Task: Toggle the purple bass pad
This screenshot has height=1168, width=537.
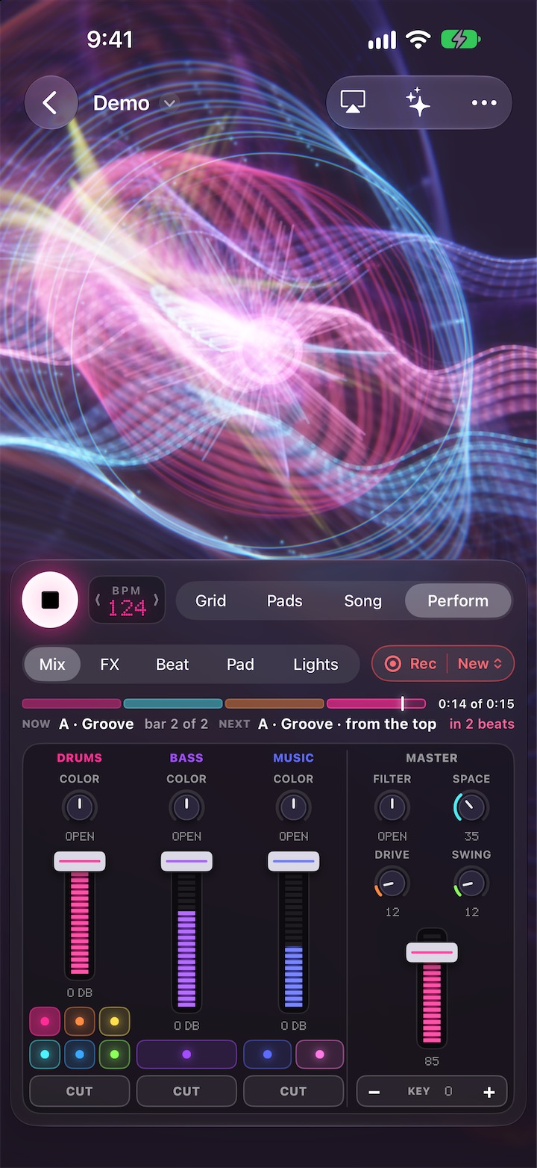Action: tap(186, 1054)
